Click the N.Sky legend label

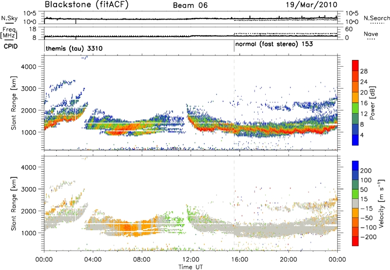[x=9, y=18]
